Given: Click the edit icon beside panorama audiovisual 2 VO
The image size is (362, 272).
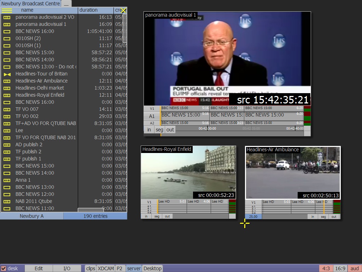Looking at the screenshot, I should tap(7, 17).
